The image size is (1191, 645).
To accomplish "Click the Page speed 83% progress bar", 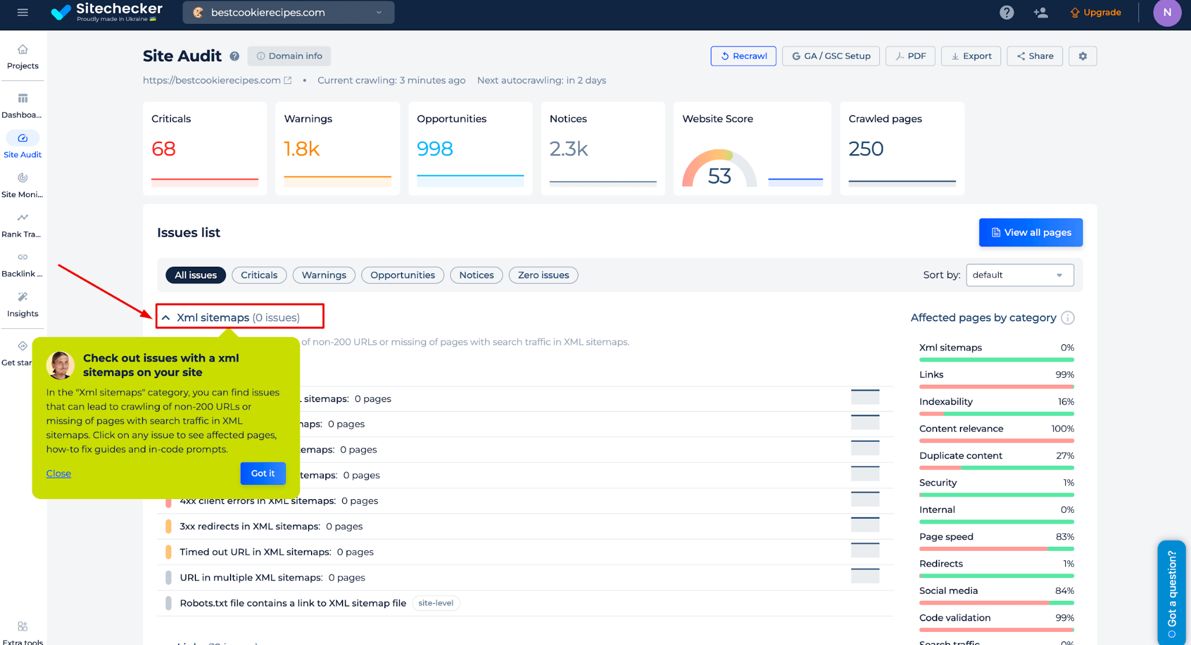I will pos(995,550).
